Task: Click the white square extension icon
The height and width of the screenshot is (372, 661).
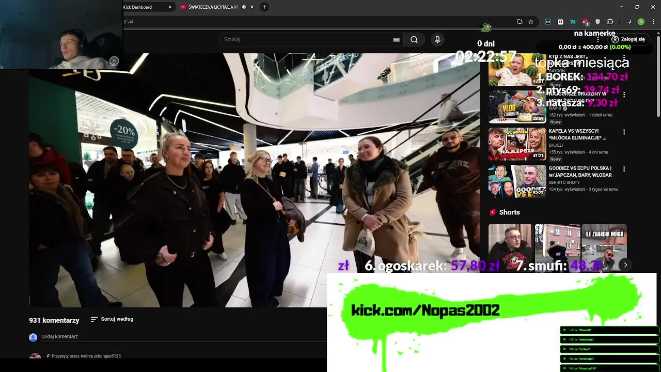Action: coord(560,22)
